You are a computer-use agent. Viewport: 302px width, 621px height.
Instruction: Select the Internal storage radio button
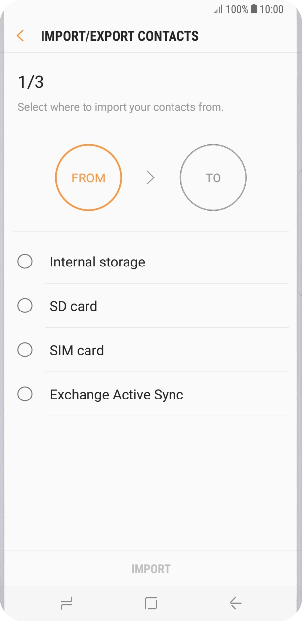(x=25, y=261)
